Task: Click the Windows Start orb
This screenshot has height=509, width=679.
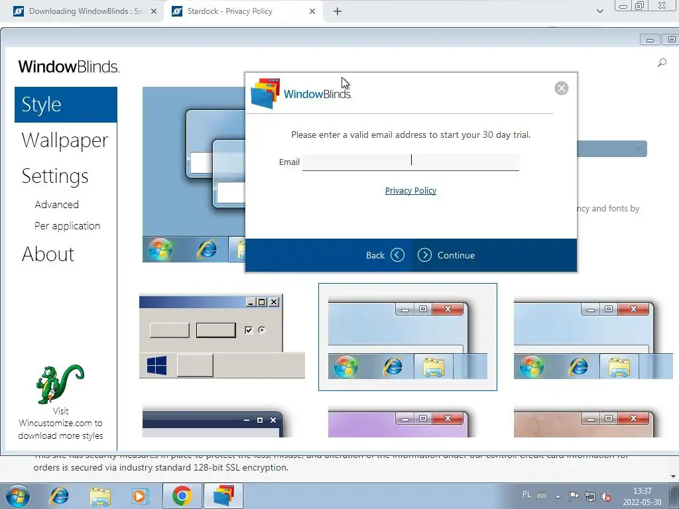Action: pos(18,496)
